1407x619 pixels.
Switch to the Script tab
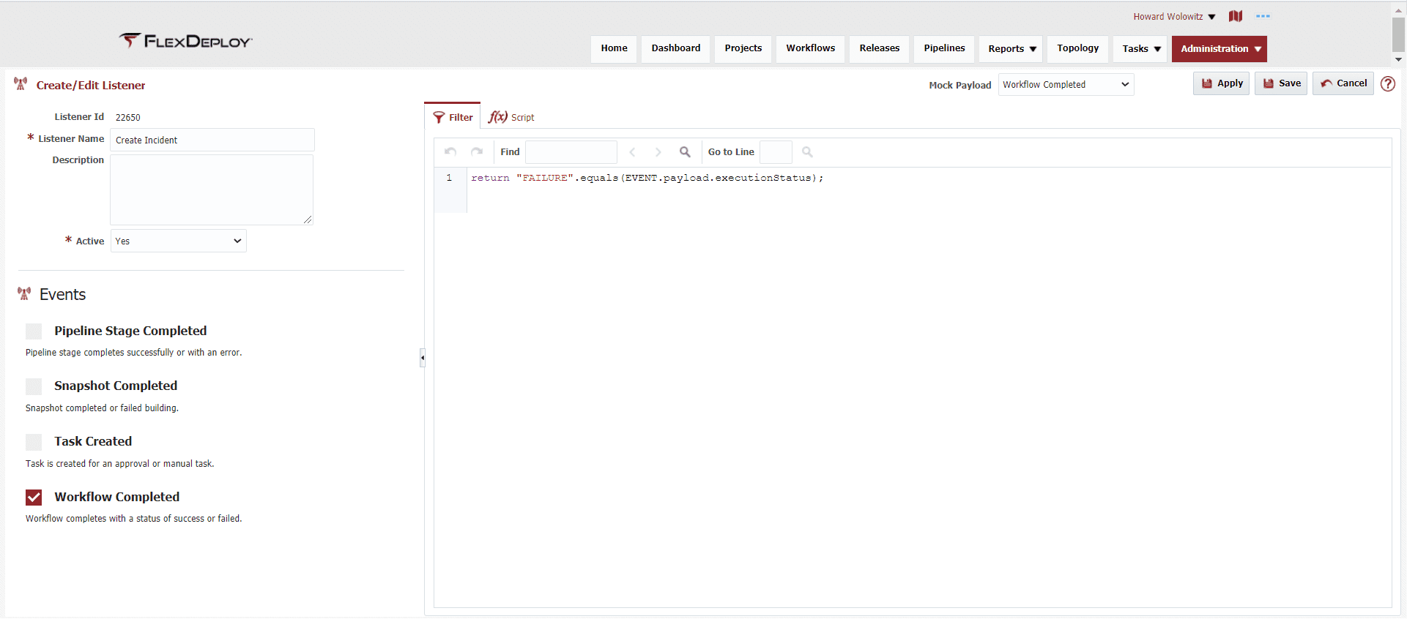[511, 117]
